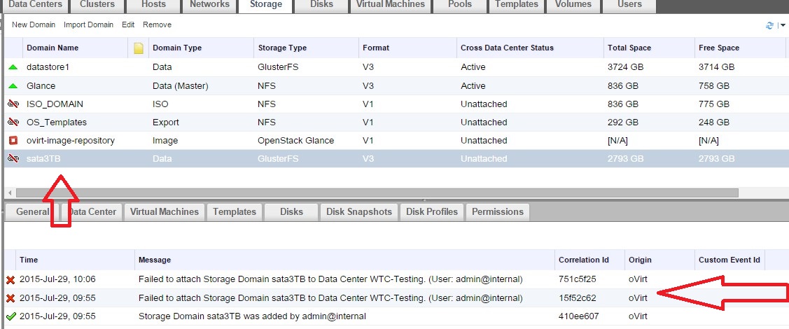Image resolution: width=789 pixels, height=329 pixels.
Task: Click the green status icon next to Glance
Action: 13,85
